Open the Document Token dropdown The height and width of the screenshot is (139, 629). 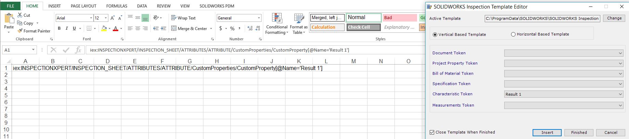point(620,53)
